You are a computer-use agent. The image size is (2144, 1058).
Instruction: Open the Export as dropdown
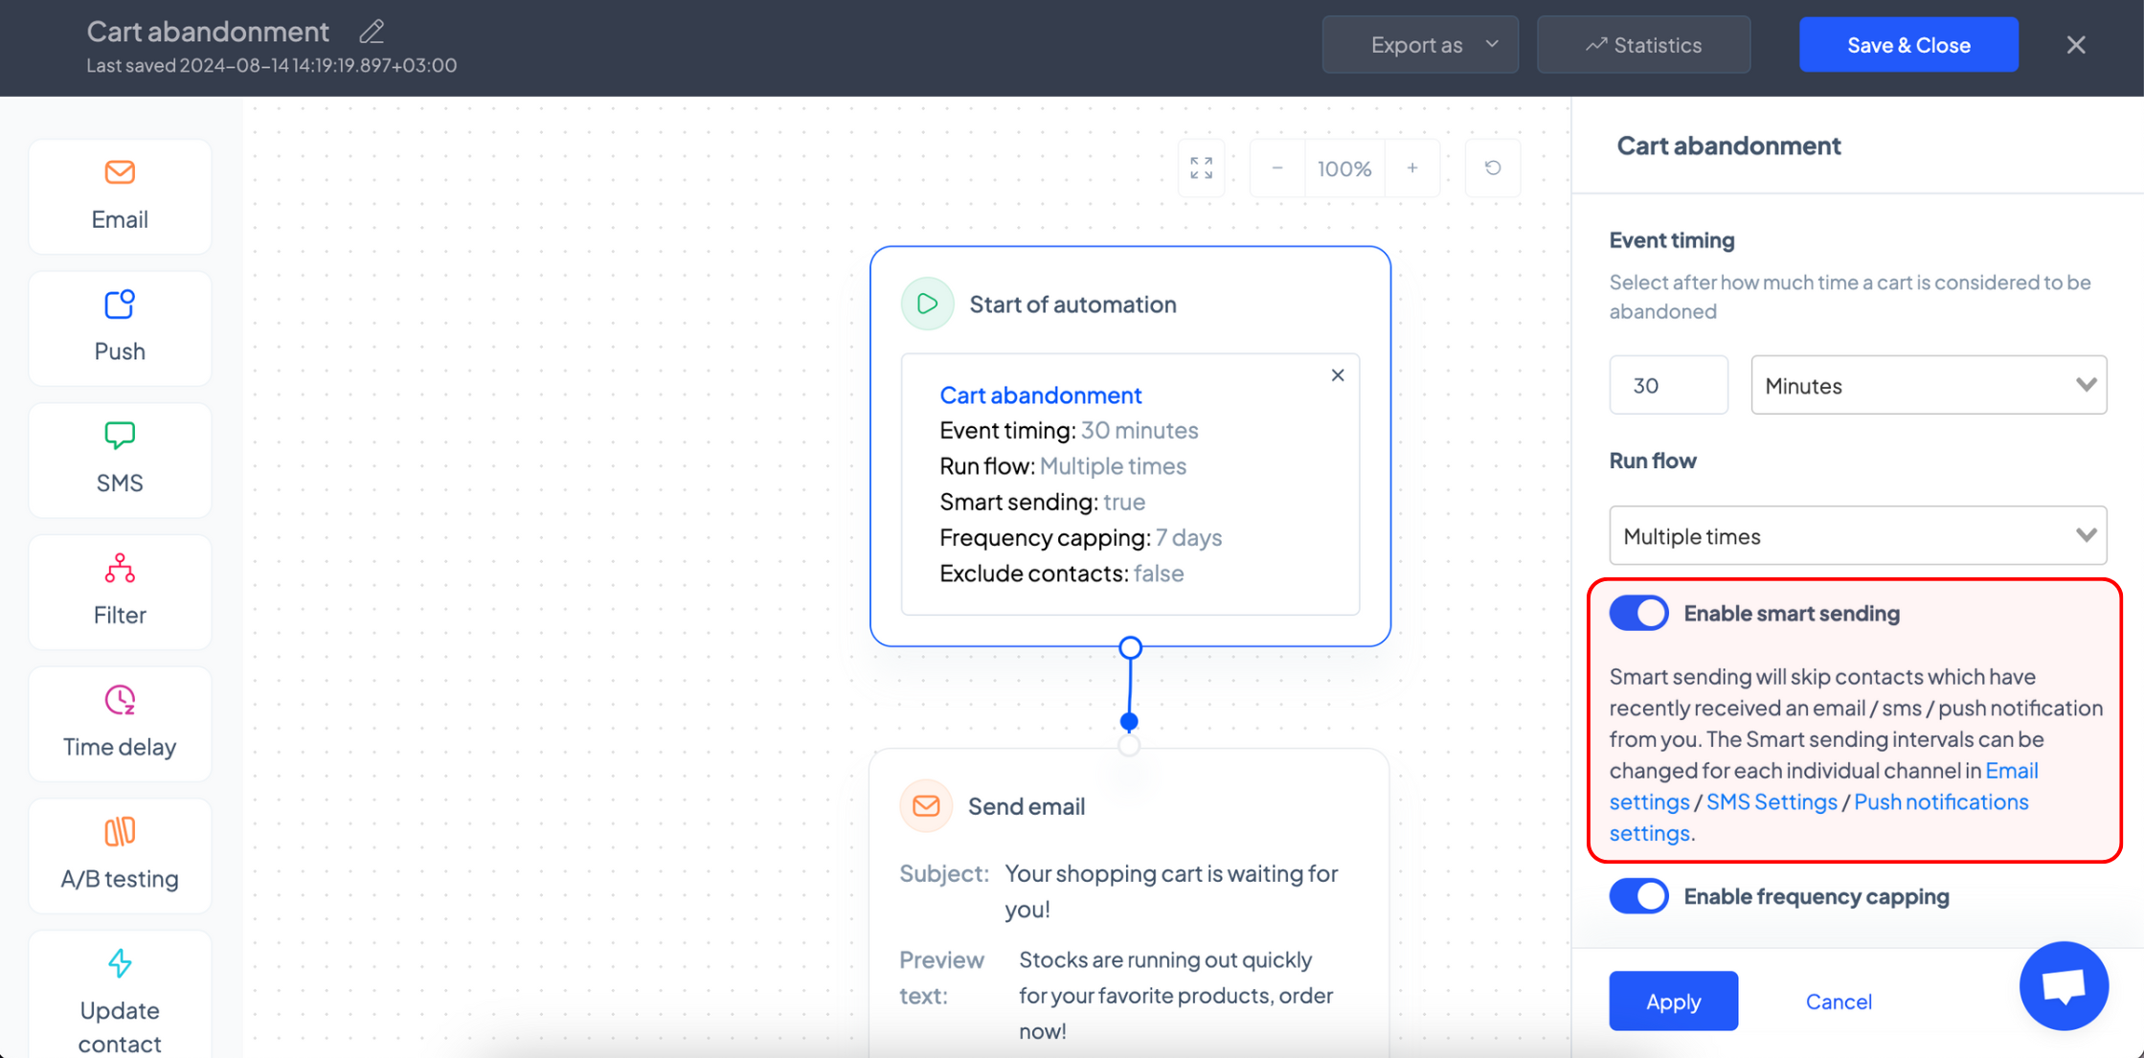coord(1420,45)
